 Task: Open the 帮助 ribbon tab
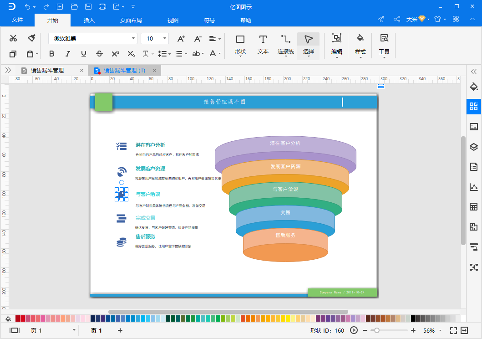click(x=246, y=21)
